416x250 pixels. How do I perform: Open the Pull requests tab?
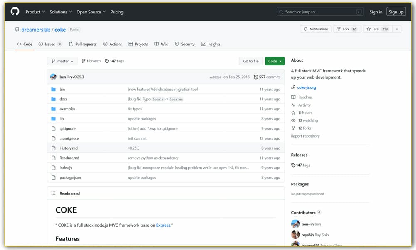(82, 44)
